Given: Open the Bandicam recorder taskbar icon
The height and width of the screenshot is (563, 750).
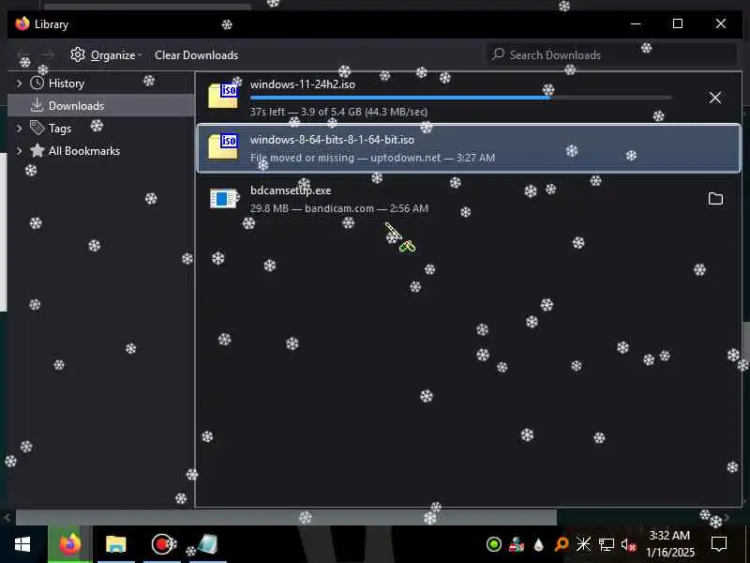Looking at the screenshot, I should [161, 544].
